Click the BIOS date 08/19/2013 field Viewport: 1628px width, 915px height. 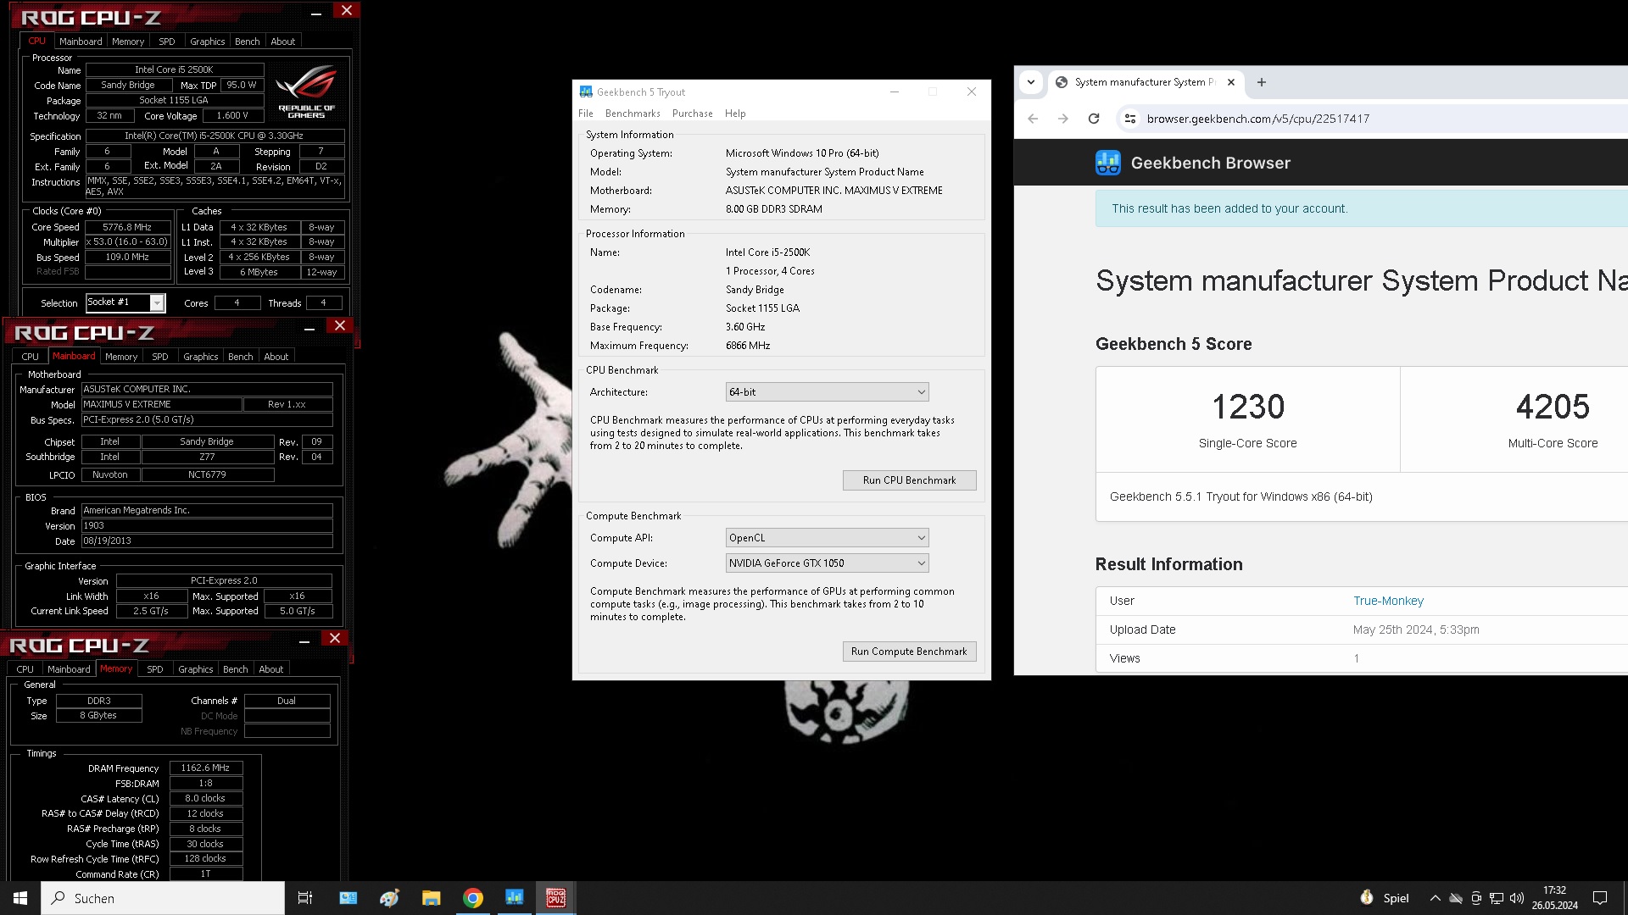207,541
